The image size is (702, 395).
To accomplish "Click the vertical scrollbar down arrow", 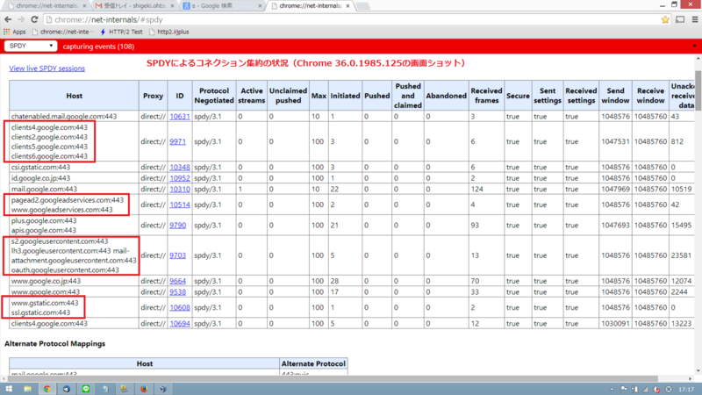I will tap(698, 371).
